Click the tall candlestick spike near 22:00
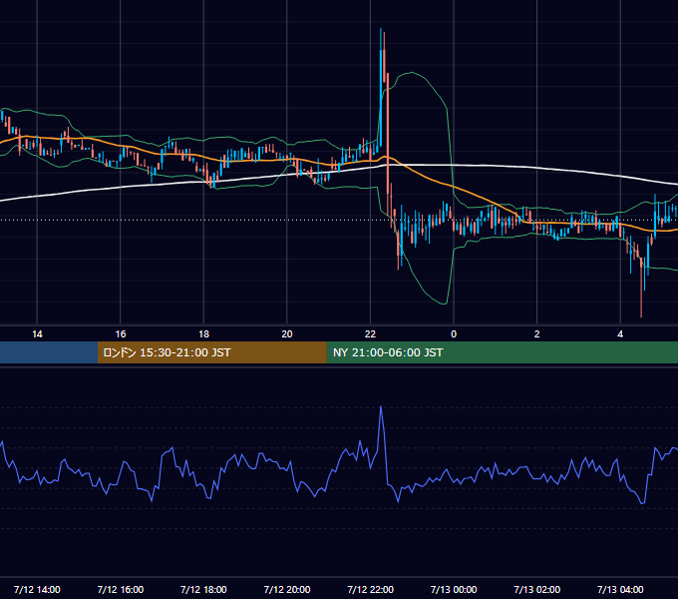This screenshot has height=599, width=678. pyautogui.click(x=381, y=87)
